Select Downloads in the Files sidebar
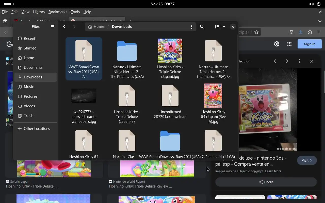 coord(36,77)
